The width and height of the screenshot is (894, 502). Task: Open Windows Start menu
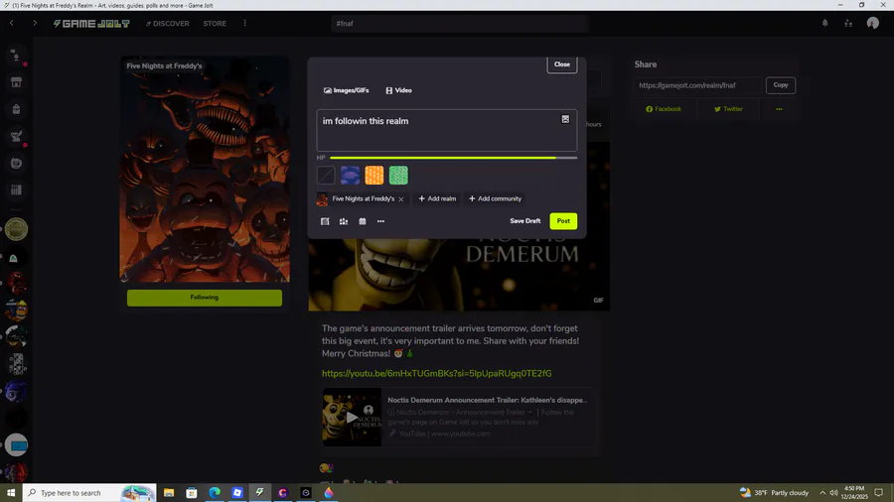pos(11,493)
